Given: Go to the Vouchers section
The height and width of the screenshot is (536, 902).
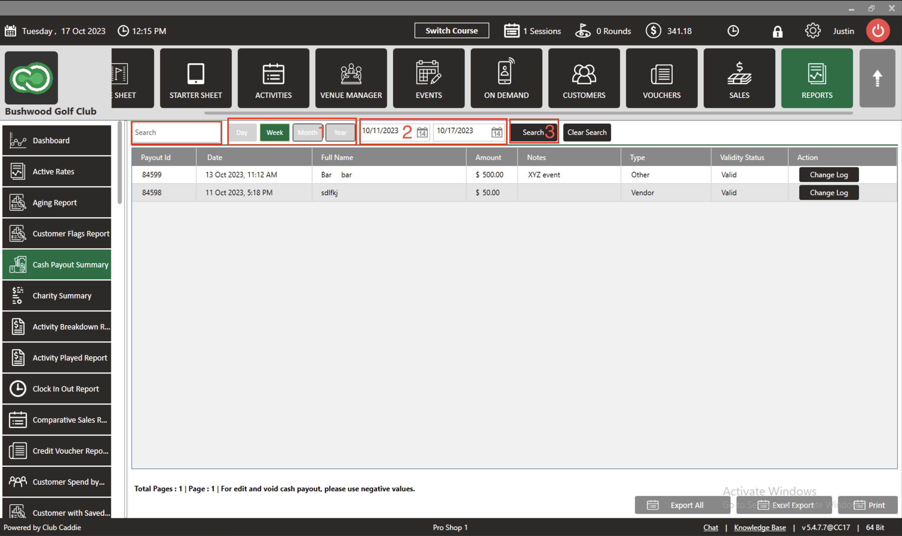Looking at the screenshot, I should [661, 78].
